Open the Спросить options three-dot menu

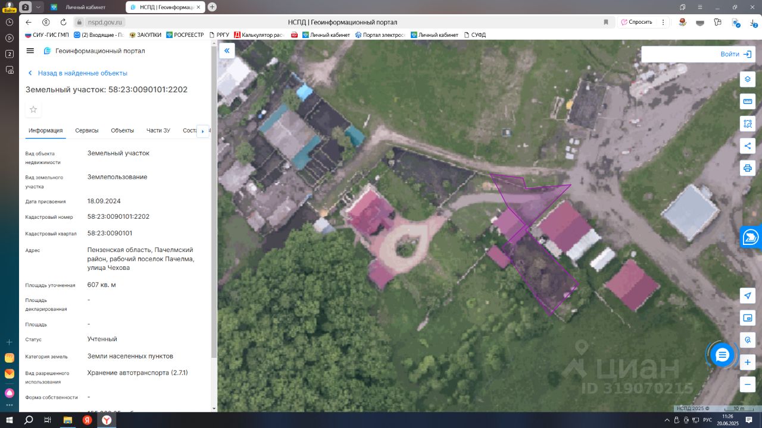pos(663,22)
